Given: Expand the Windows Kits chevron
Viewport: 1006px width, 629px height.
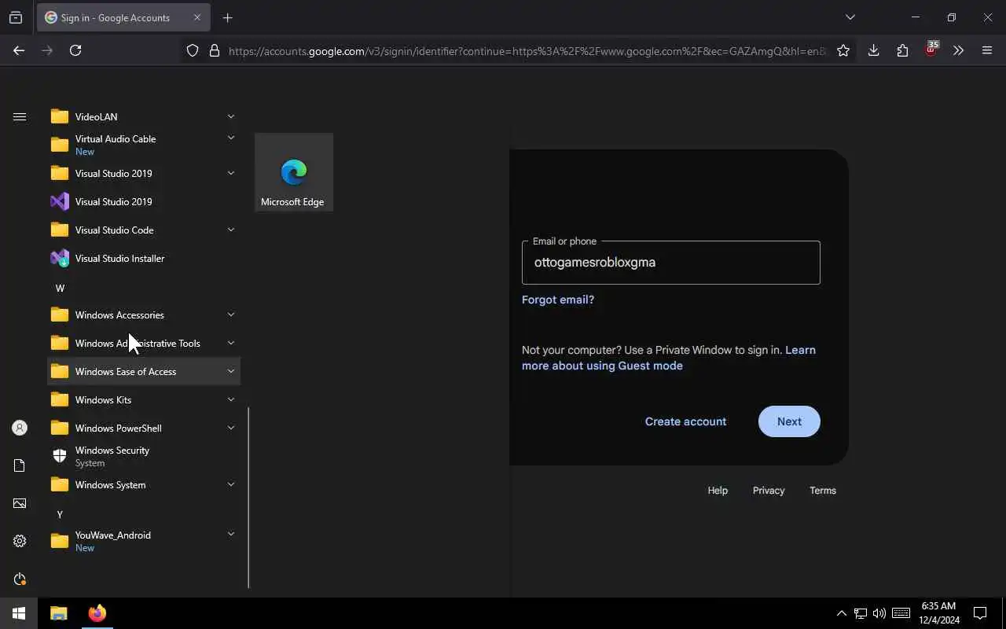Looking at the screenshot, I should [230, 399].
